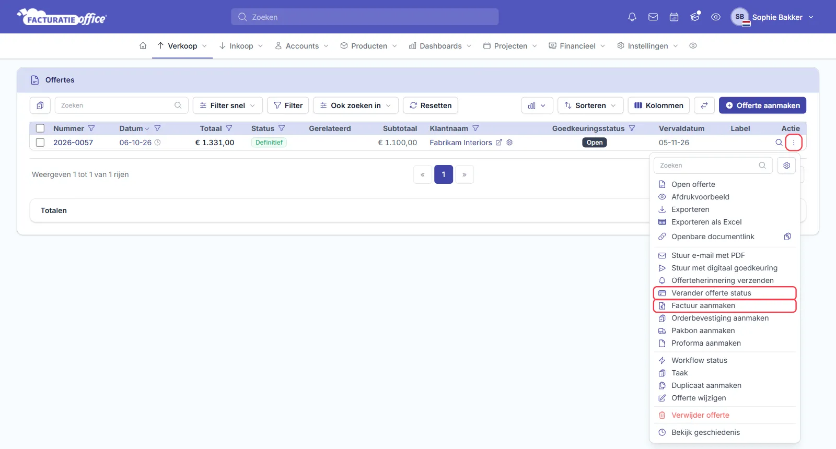Open offerte number 2026-0057

pyautogui.click(x=73, y=143)
